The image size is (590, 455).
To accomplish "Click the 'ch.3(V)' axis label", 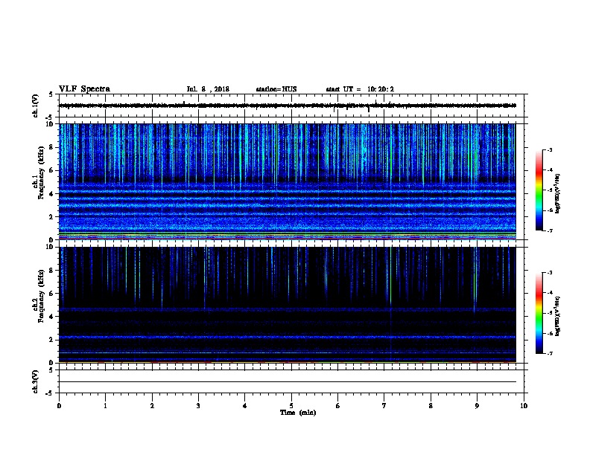I will click(35, 381).
